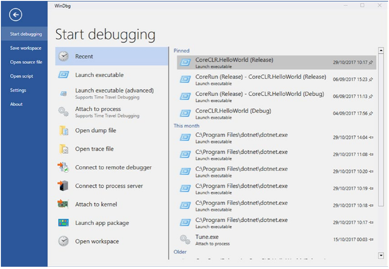Click the Launch app package tiles icon

click(64, 222)
